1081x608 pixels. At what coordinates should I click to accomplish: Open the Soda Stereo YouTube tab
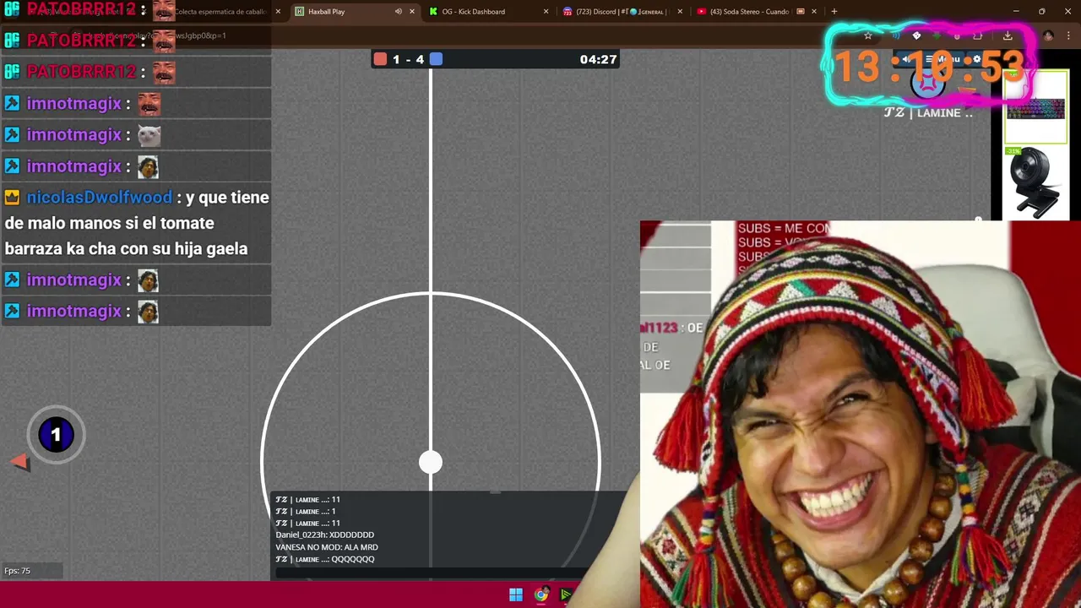[x=757, y=12]
